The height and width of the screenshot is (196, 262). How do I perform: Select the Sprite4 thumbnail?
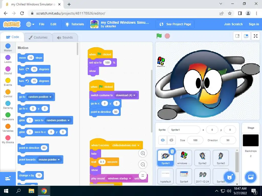pos(184,176)
